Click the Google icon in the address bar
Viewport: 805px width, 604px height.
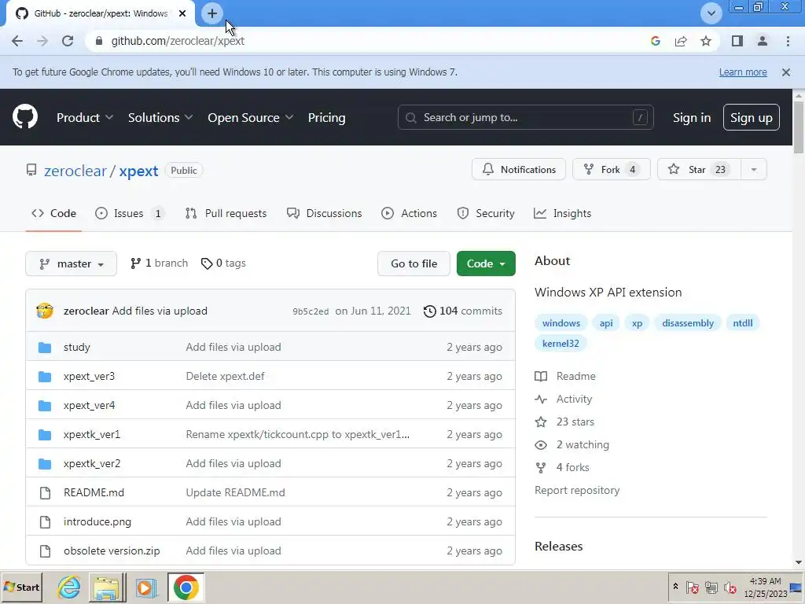[x=655, y=41]
